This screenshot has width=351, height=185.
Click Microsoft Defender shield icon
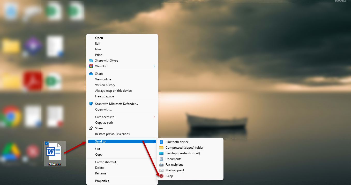91,104
